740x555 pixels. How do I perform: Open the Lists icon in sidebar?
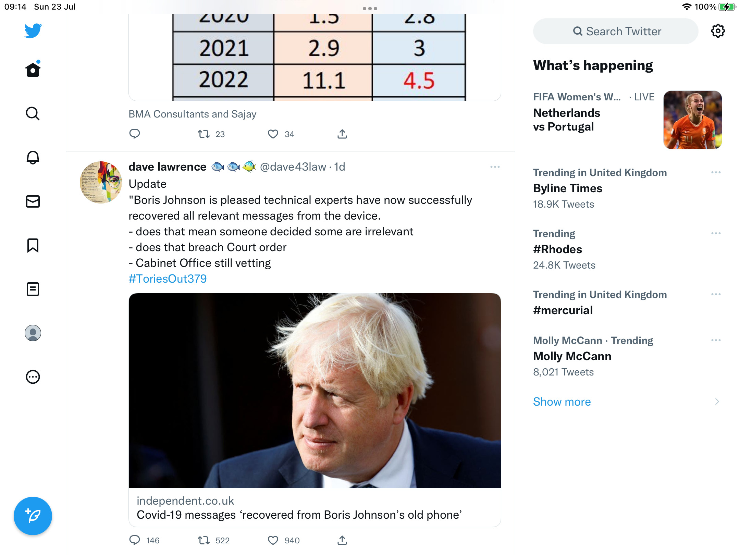pyautogui.click(x=33, y=289)
